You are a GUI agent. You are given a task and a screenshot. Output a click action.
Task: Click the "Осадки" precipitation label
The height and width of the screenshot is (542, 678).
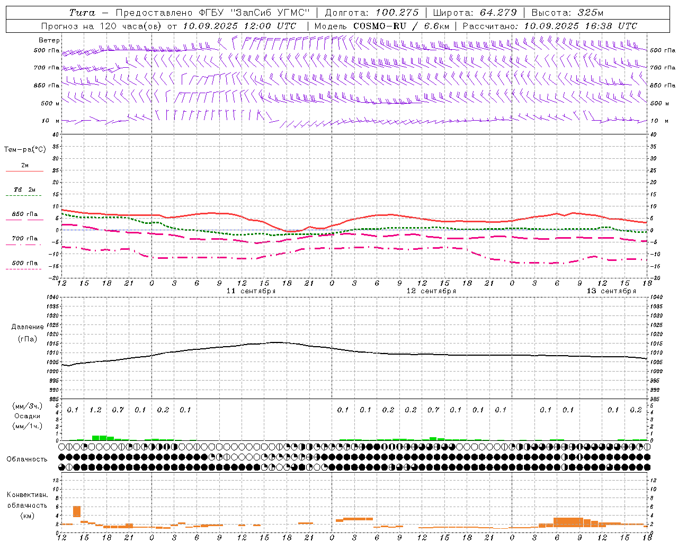[28, 416]
